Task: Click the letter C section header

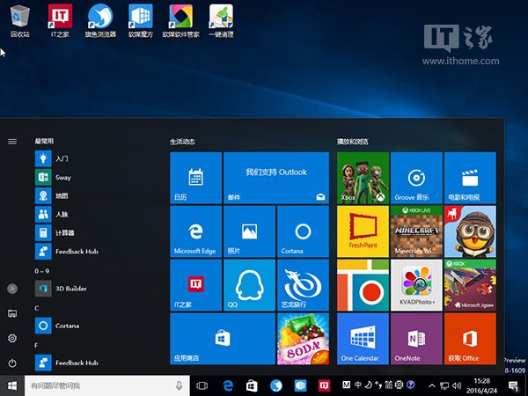Action: (x=37, y=308)
